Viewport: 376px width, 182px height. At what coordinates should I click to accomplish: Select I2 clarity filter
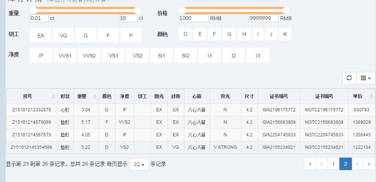click(233, 56)
